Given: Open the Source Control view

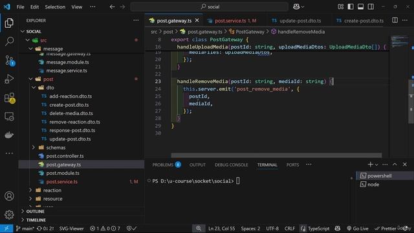Looking at the screenshot, I should tap(9, 60).
